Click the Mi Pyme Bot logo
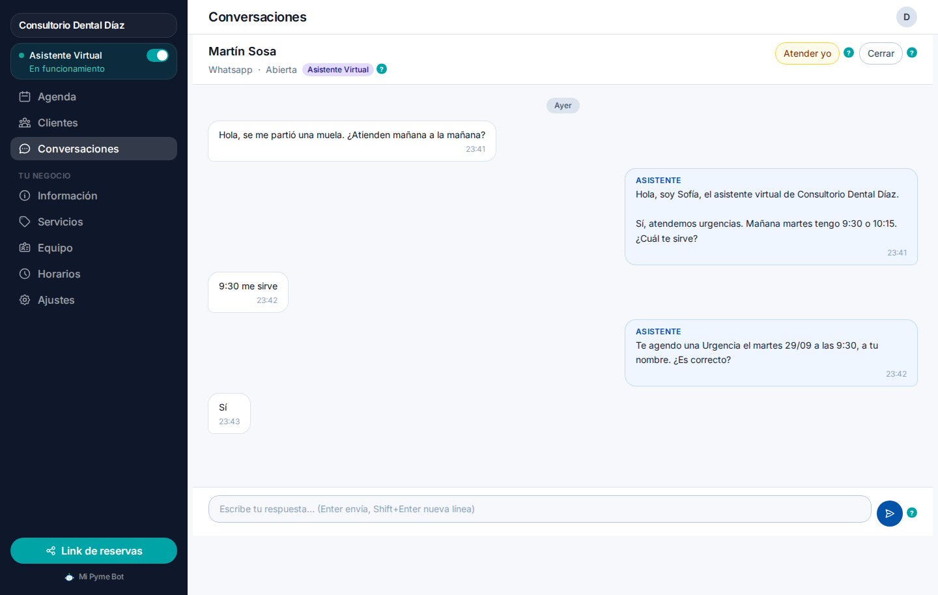The height and width of the screenshot is (595, 938). [x=69, y=577]
